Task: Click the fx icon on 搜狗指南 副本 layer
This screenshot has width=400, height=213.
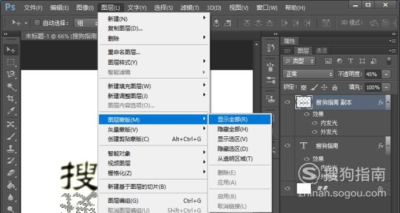Action: pyautogui.click(x=381, y=102)
